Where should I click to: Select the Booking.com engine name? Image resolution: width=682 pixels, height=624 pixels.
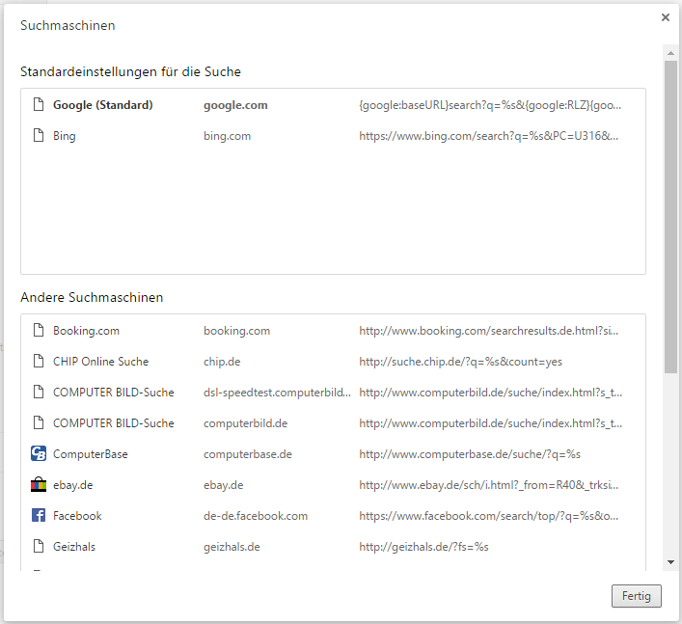[x=86, y=331]
